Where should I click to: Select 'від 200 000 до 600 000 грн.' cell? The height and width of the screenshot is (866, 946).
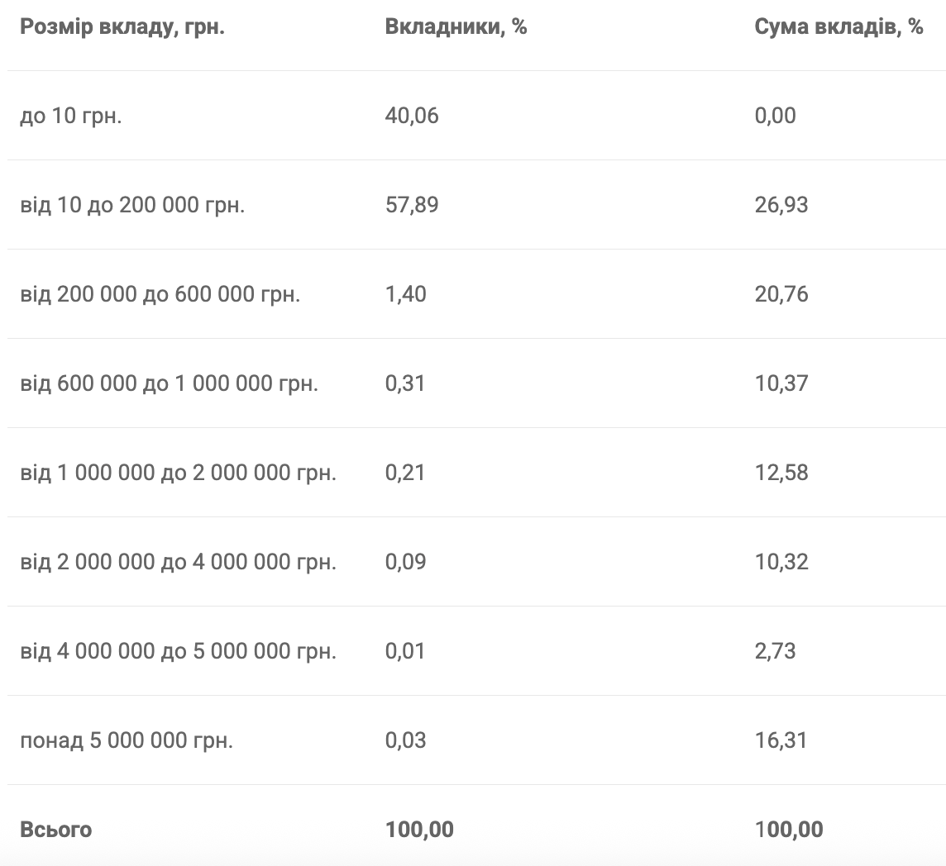[x=160, y=294]
